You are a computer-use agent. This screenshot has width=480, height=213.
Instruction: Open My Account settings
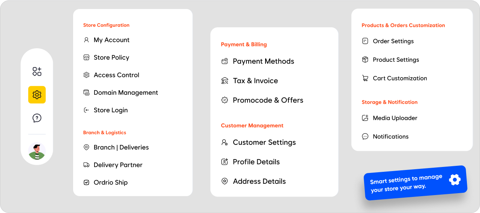point(111,40)
